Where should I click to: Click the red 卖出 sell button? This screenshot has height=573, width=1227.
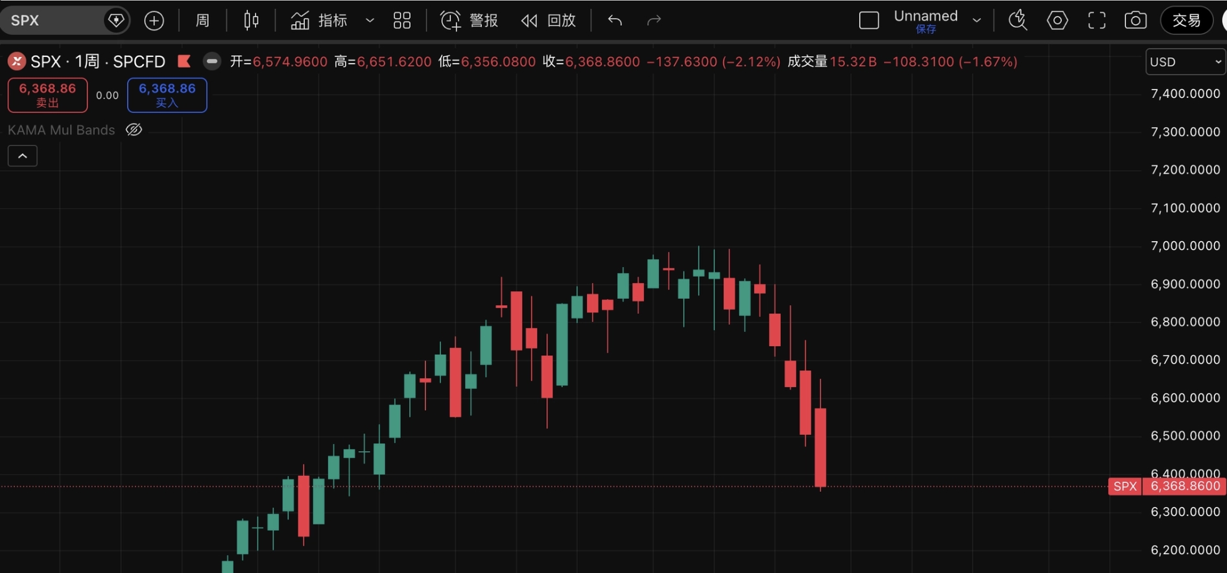(x=47, y=95)
